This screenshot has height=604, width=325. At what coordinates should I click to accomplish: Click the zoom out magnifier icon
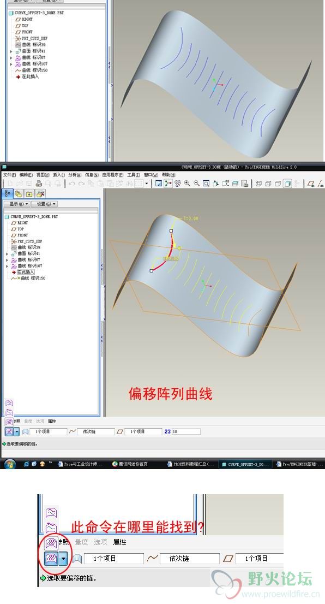(196, 183)
